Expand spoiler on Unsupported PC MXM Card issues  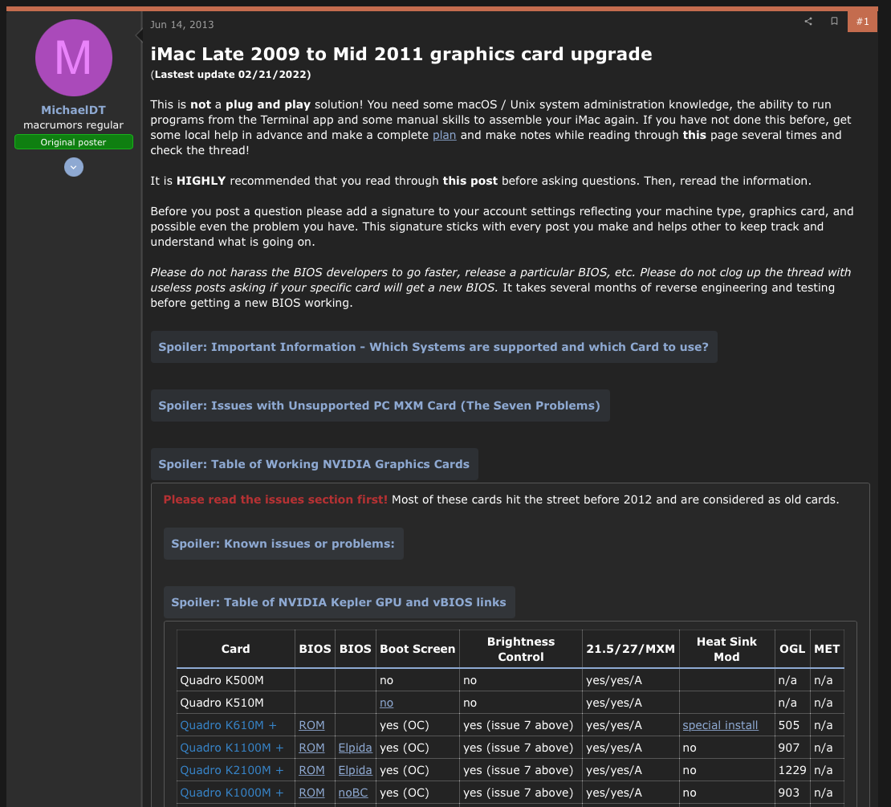pos(380,406)
